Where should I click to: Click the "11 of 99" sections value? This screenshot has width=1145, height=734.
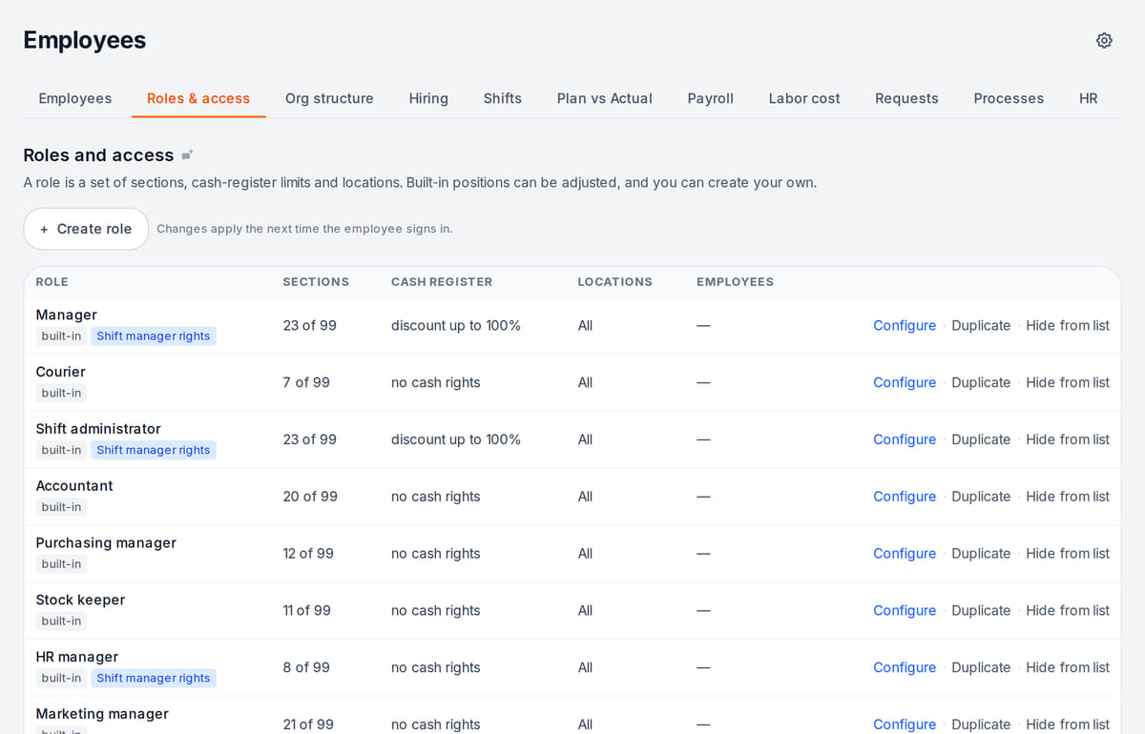click(x=307, y=611)
